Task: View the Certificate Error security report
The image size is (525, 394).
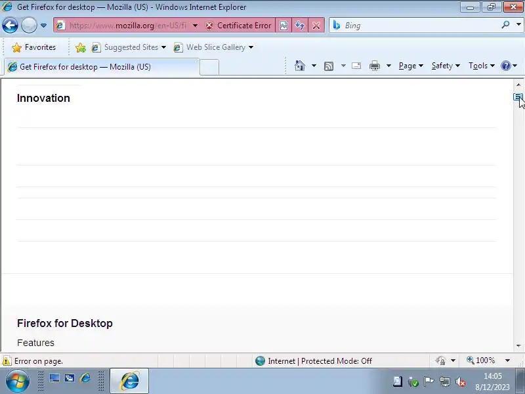Action: 238,26
